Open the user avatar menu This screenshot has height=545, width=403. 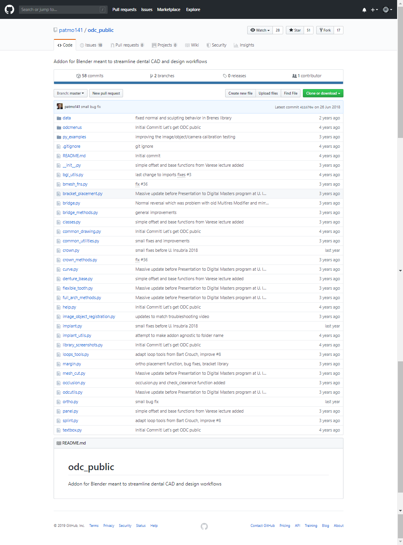click(387, 10)
